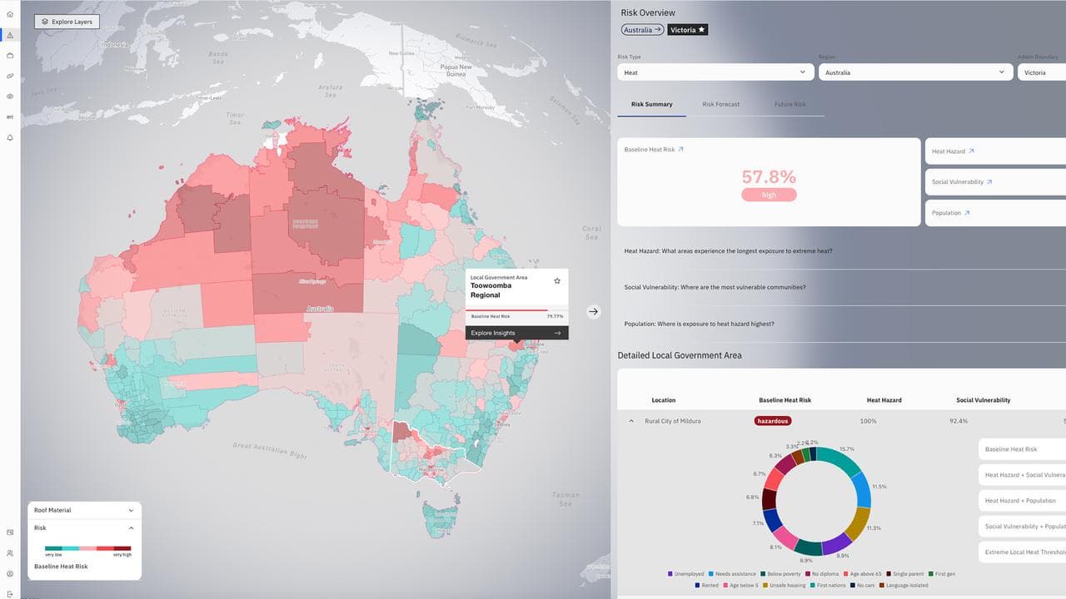Switch to the Future Risk tab
Viewport: 1066px width, 599px height.
(x=790, y=105)
